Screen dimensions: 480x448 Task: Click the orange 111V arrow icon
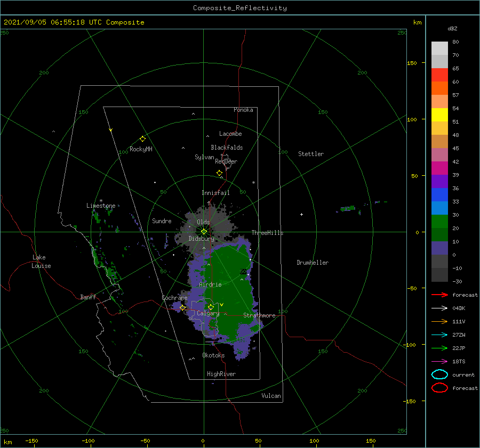point(439,321)
